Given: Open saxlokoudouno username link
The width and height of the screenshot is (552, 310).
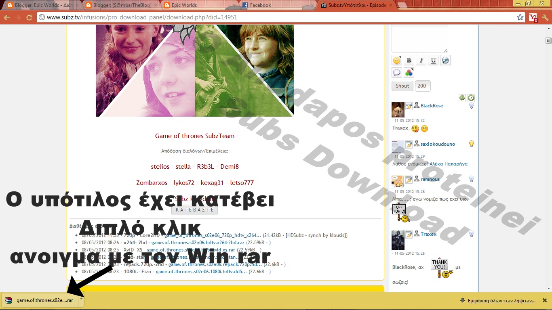Looking at the screenshot, I should click(x=438, y=144).
